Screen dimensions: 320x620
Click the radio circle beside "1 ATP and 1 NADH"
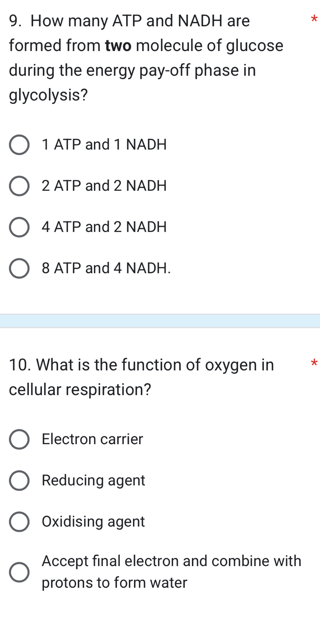(x=19, y=145)
